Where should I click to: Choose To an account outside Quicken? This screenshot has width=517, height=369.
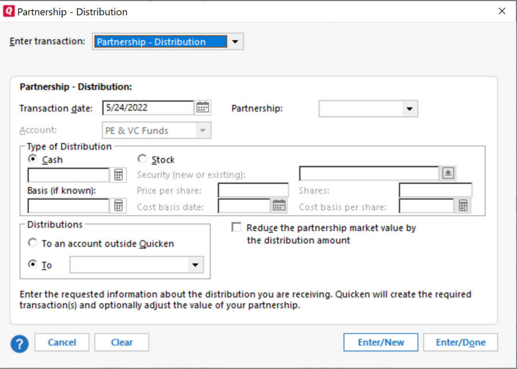[x=33, y=243]
